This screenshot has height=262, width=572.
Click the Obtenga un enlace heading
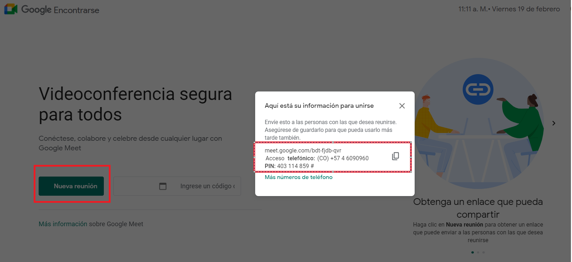(x=478, y=208)
